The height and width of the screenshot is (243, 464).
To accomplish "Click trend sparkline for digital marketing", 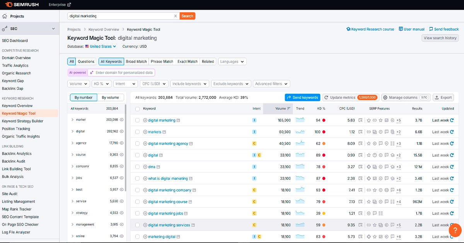I will [x=300, y=120].
